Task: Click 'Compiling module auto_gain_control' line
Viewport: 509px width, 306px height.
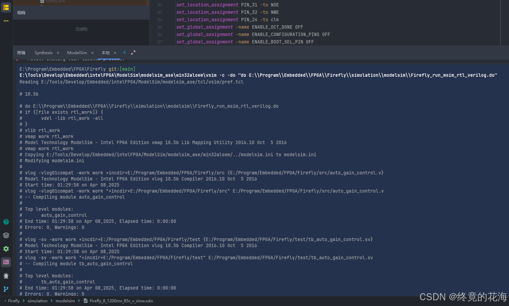Action: [72, 197]
